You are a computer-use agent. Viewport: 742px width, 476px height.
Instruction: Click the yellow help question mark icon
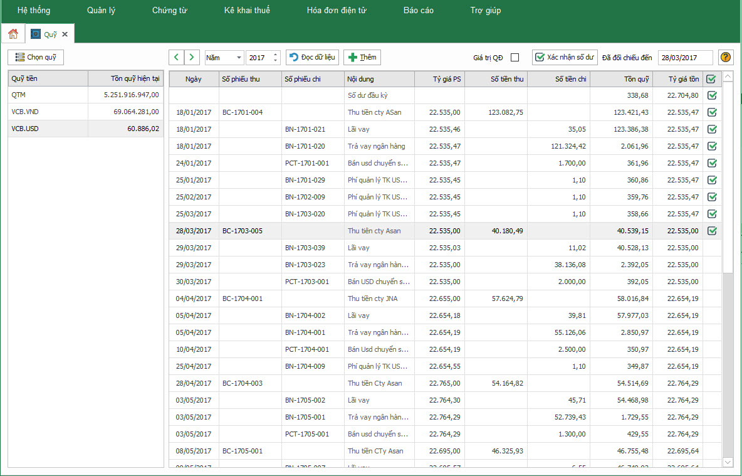pos(726,57)
